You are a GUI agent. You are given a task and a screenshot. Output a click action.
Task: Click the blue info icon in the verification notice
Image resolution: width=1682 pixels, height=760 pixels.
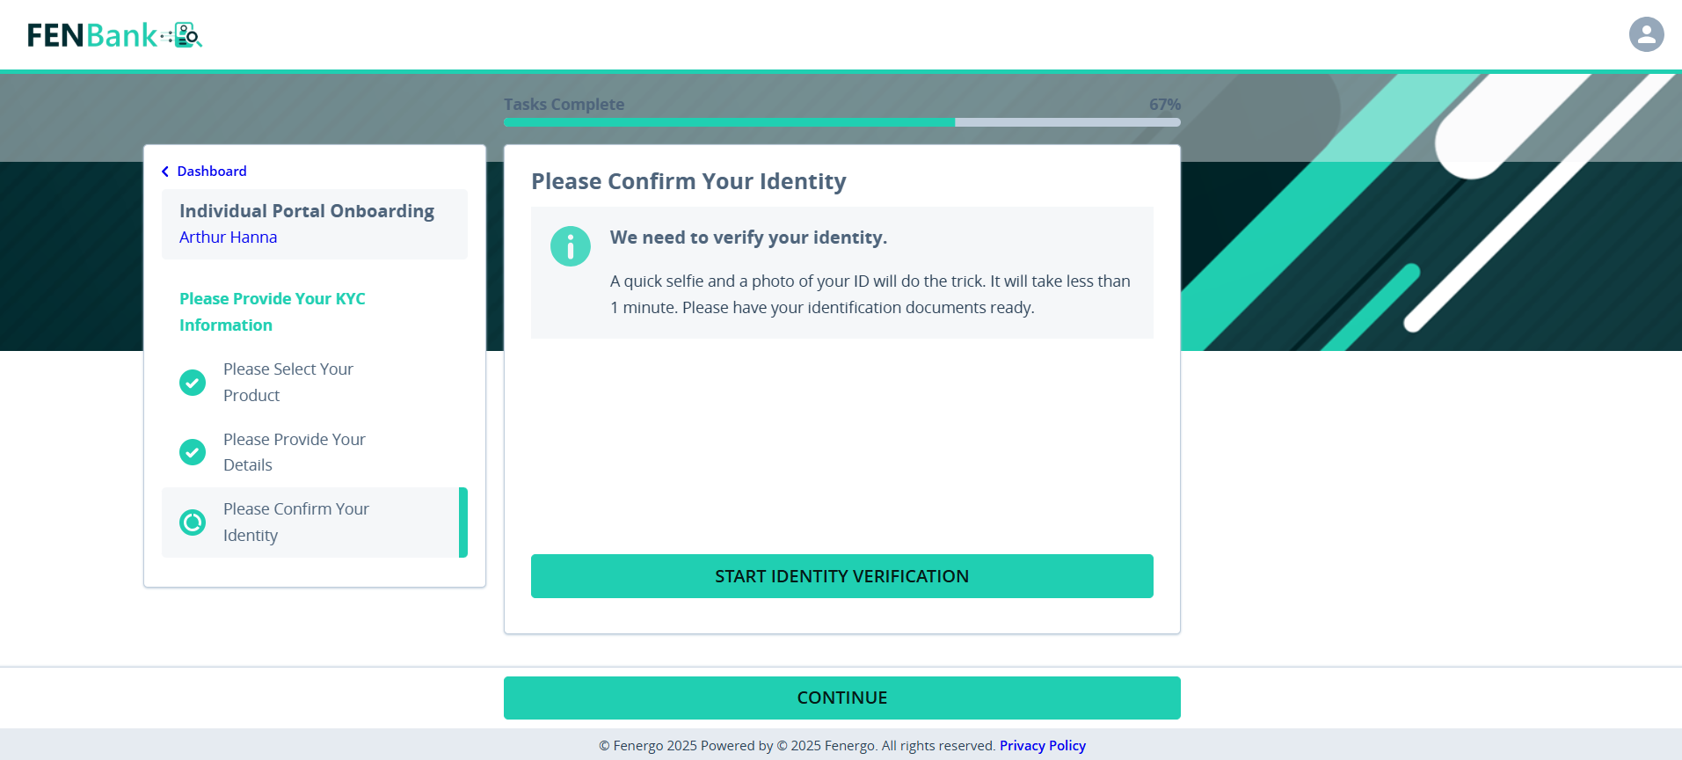click(x=570, y=246)
